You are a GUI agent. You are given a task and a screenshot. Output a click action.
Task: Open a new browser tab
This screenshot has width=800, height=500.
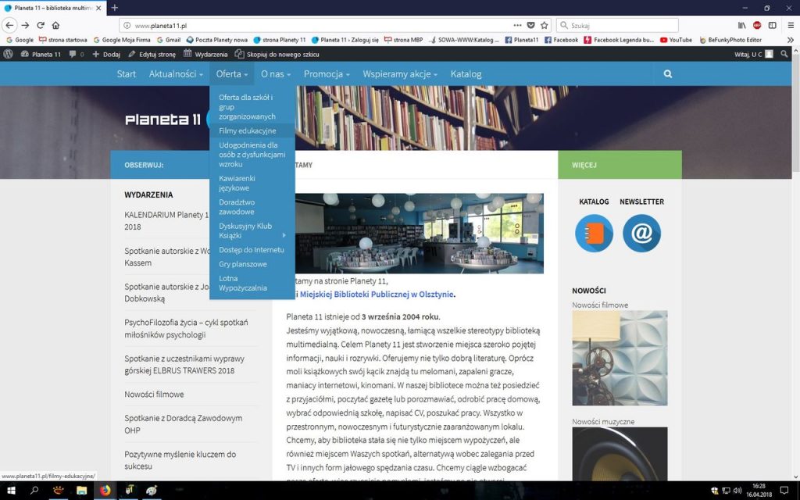coord(115,8)
